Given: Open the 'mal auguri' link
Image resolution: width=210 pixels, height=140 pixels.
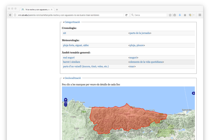Looking at the screenshot, I should [x=68, y=57].
